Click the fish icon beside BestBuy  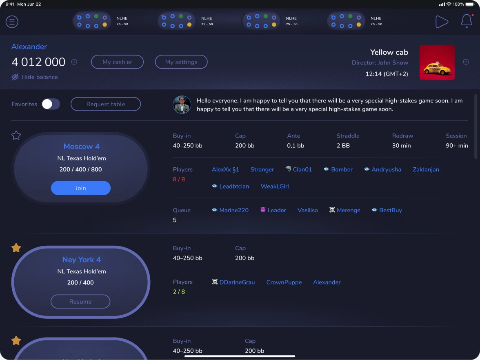pos(374,210)
